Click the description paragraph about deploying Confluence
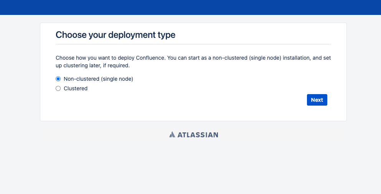 click(193, 62)
